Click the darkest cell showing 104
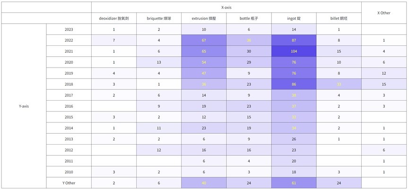 [x=294, y=51]
